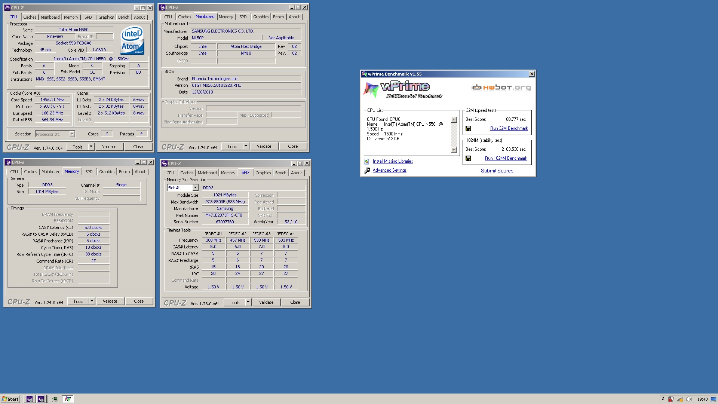Screen dimensions: 718x404
Task: Click the power plug battery tray icon
Action: tap(671, 399)
